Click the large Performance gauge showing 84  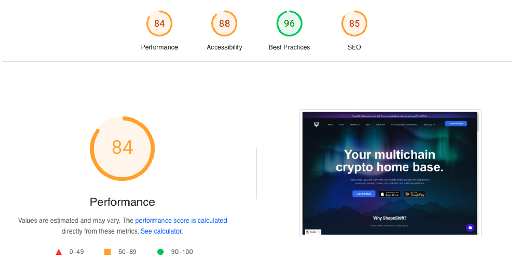tap(122, 148)
